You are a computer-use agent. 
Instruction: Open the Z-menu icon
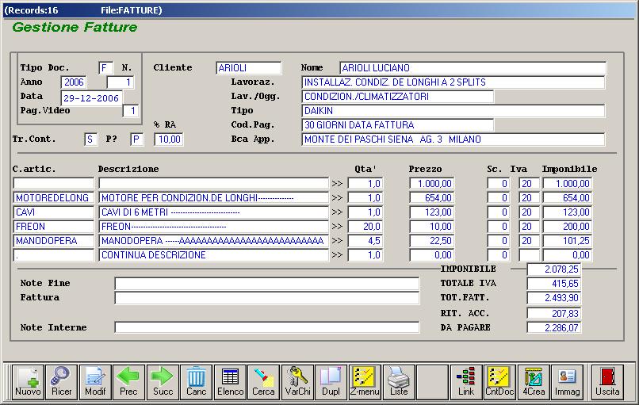[x=365, y=381]
